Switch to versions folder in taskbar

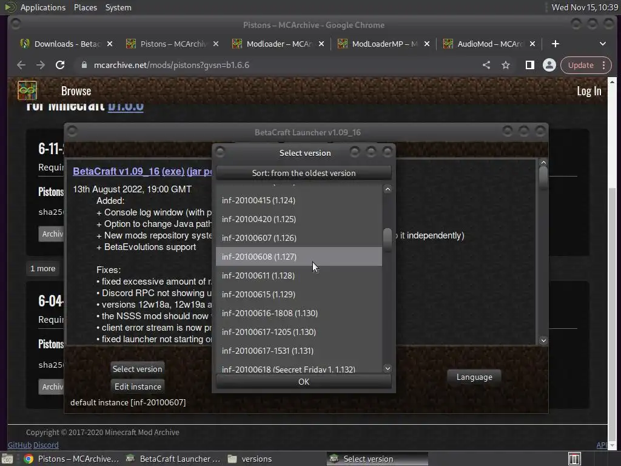250,459
